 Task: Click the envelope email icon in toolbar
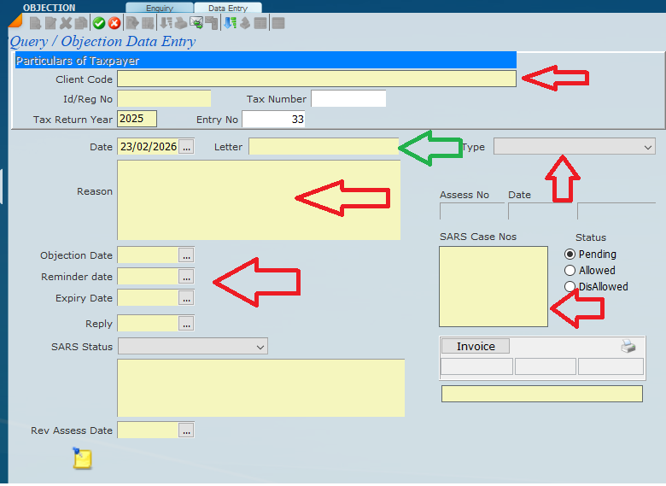coord(196,23)
